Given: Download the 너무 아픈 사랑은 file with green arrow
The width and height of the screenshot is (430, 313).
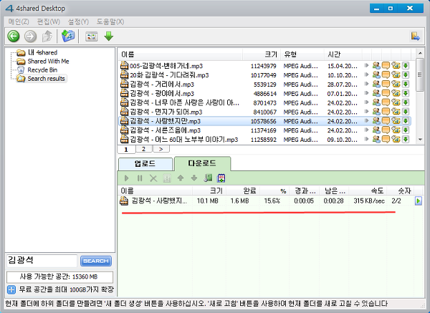Looking at the screenshot, I should click(x=406, y=102).
